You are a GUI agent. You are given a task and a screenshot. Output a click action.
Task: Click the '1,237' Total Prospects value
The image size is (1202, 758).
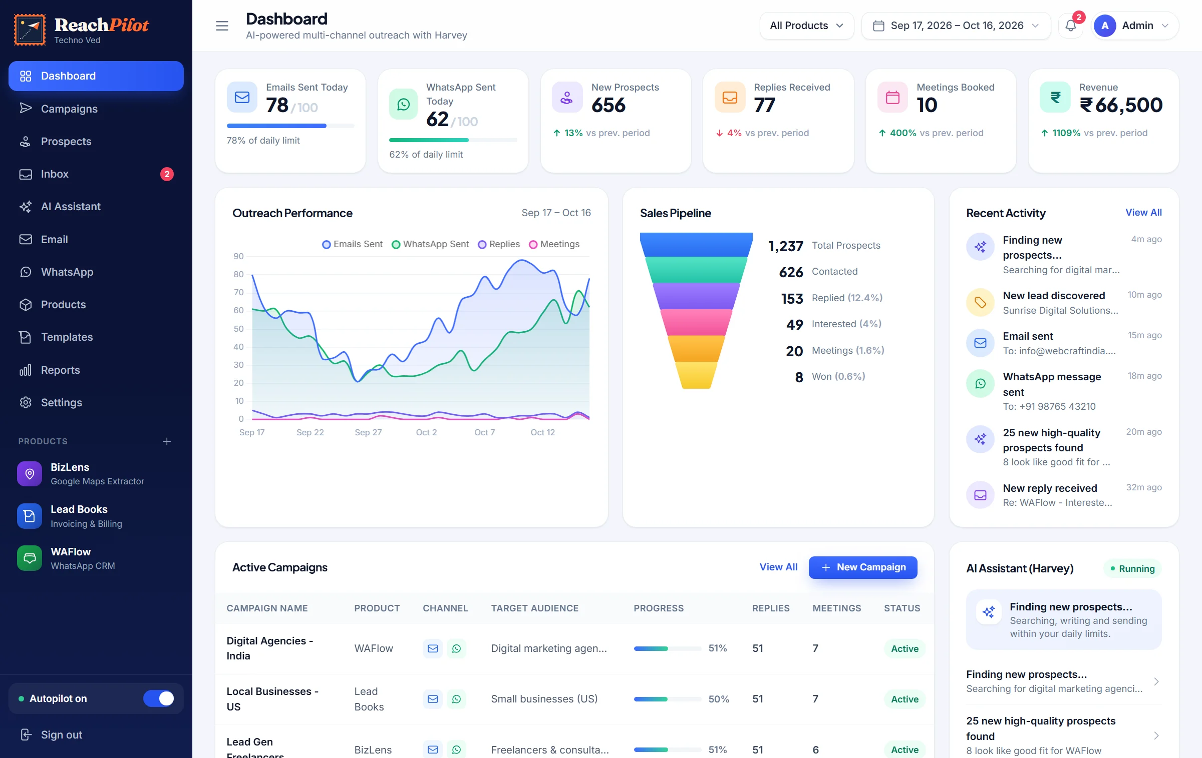pyautogui.click(x=786, y=246)
